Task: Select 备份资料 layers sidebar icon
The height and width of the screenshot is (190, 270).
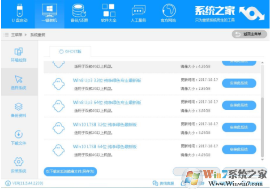Action: coord(19,107)
